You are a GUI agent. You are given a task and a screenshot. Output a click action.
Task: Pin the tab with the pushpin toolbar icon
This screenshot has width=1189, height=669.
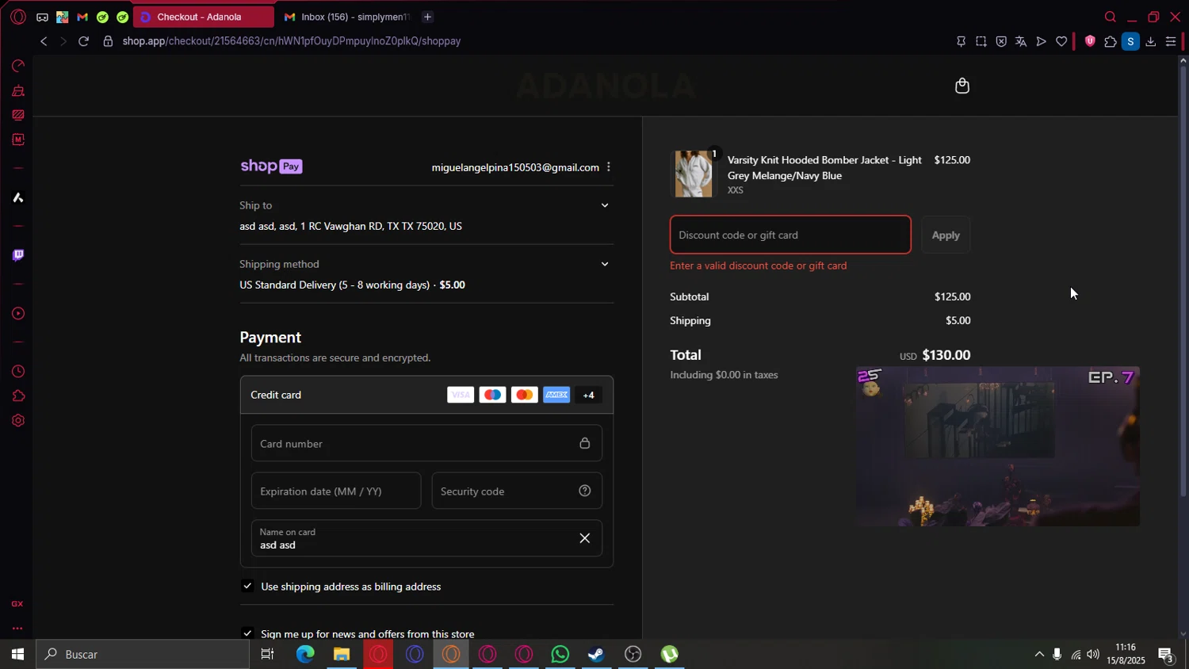pyautogui.click(x=962, y=41)
